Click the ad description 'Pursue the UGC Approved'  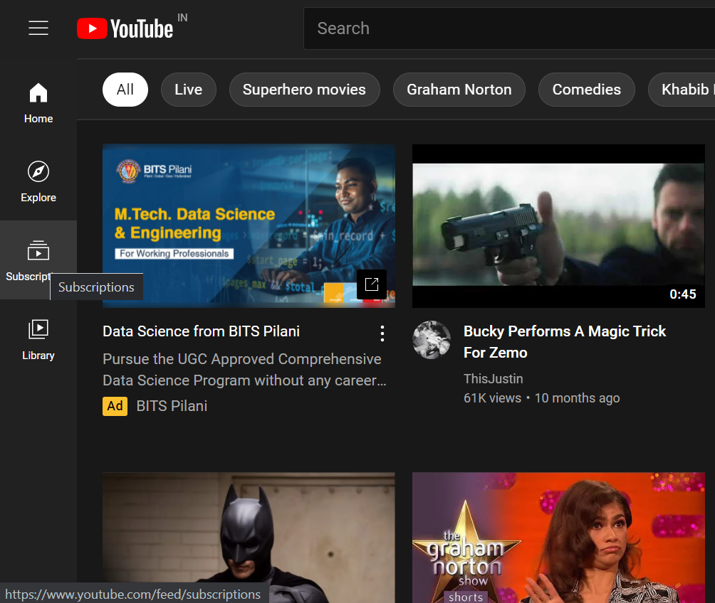[x=244, y=369]
